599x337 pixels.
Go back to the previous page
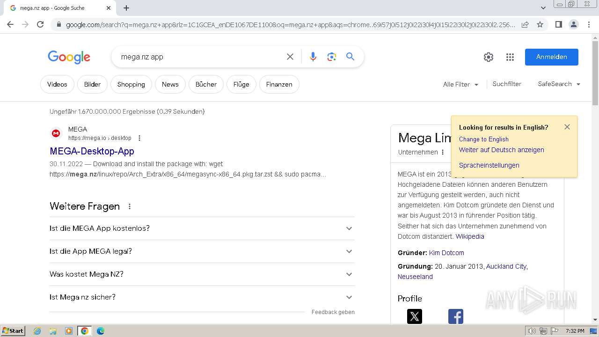[x=10, y=24]
